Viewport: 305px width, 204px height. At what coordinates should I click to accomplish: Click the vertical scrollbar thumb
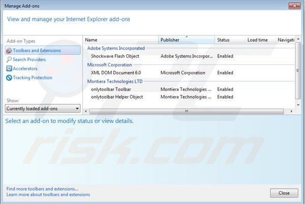click(x=298, y=71)
